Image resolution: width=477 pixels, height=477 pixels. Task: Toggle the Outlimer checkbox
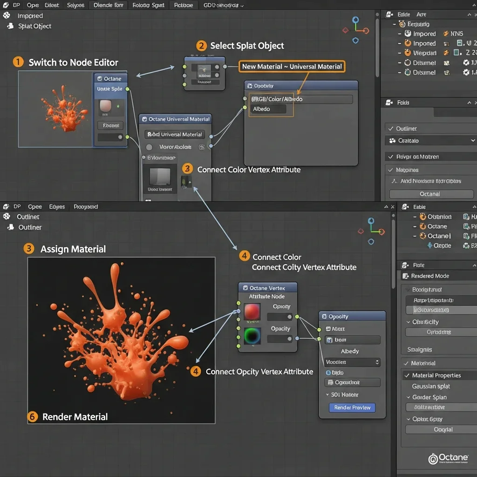[x=391, y=129]
